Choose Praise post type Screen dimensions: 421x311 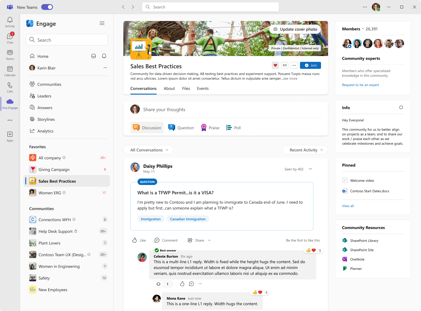210,127
